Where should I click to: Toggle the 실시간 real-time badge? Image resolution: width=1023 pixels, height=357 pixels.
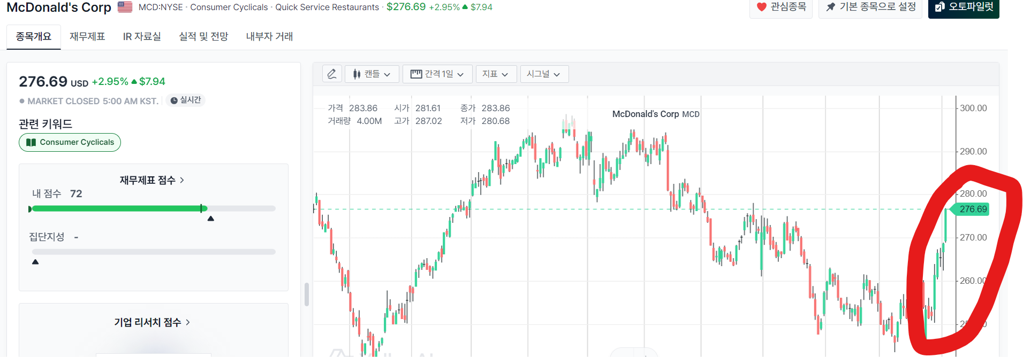pyautogui.click(x=185, y=100)
